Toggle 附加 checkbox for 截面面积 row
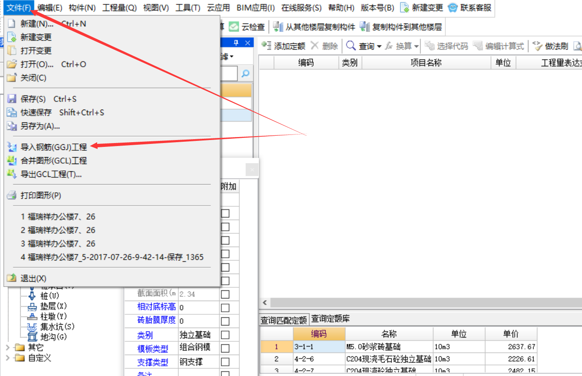 pyautogui.click(x=225, y=294)
